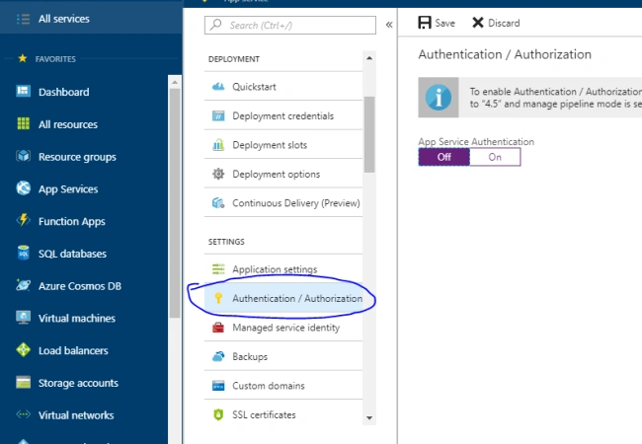642x444 pixels.
Task: Open Azure Cosmos DB from favorites
Action: point(84,286)
